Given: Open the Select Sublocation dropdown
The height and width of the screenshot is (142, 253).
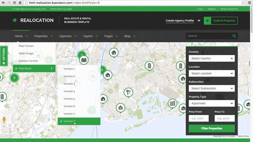Looking at the screenshot, I should (x=212, y=88).
